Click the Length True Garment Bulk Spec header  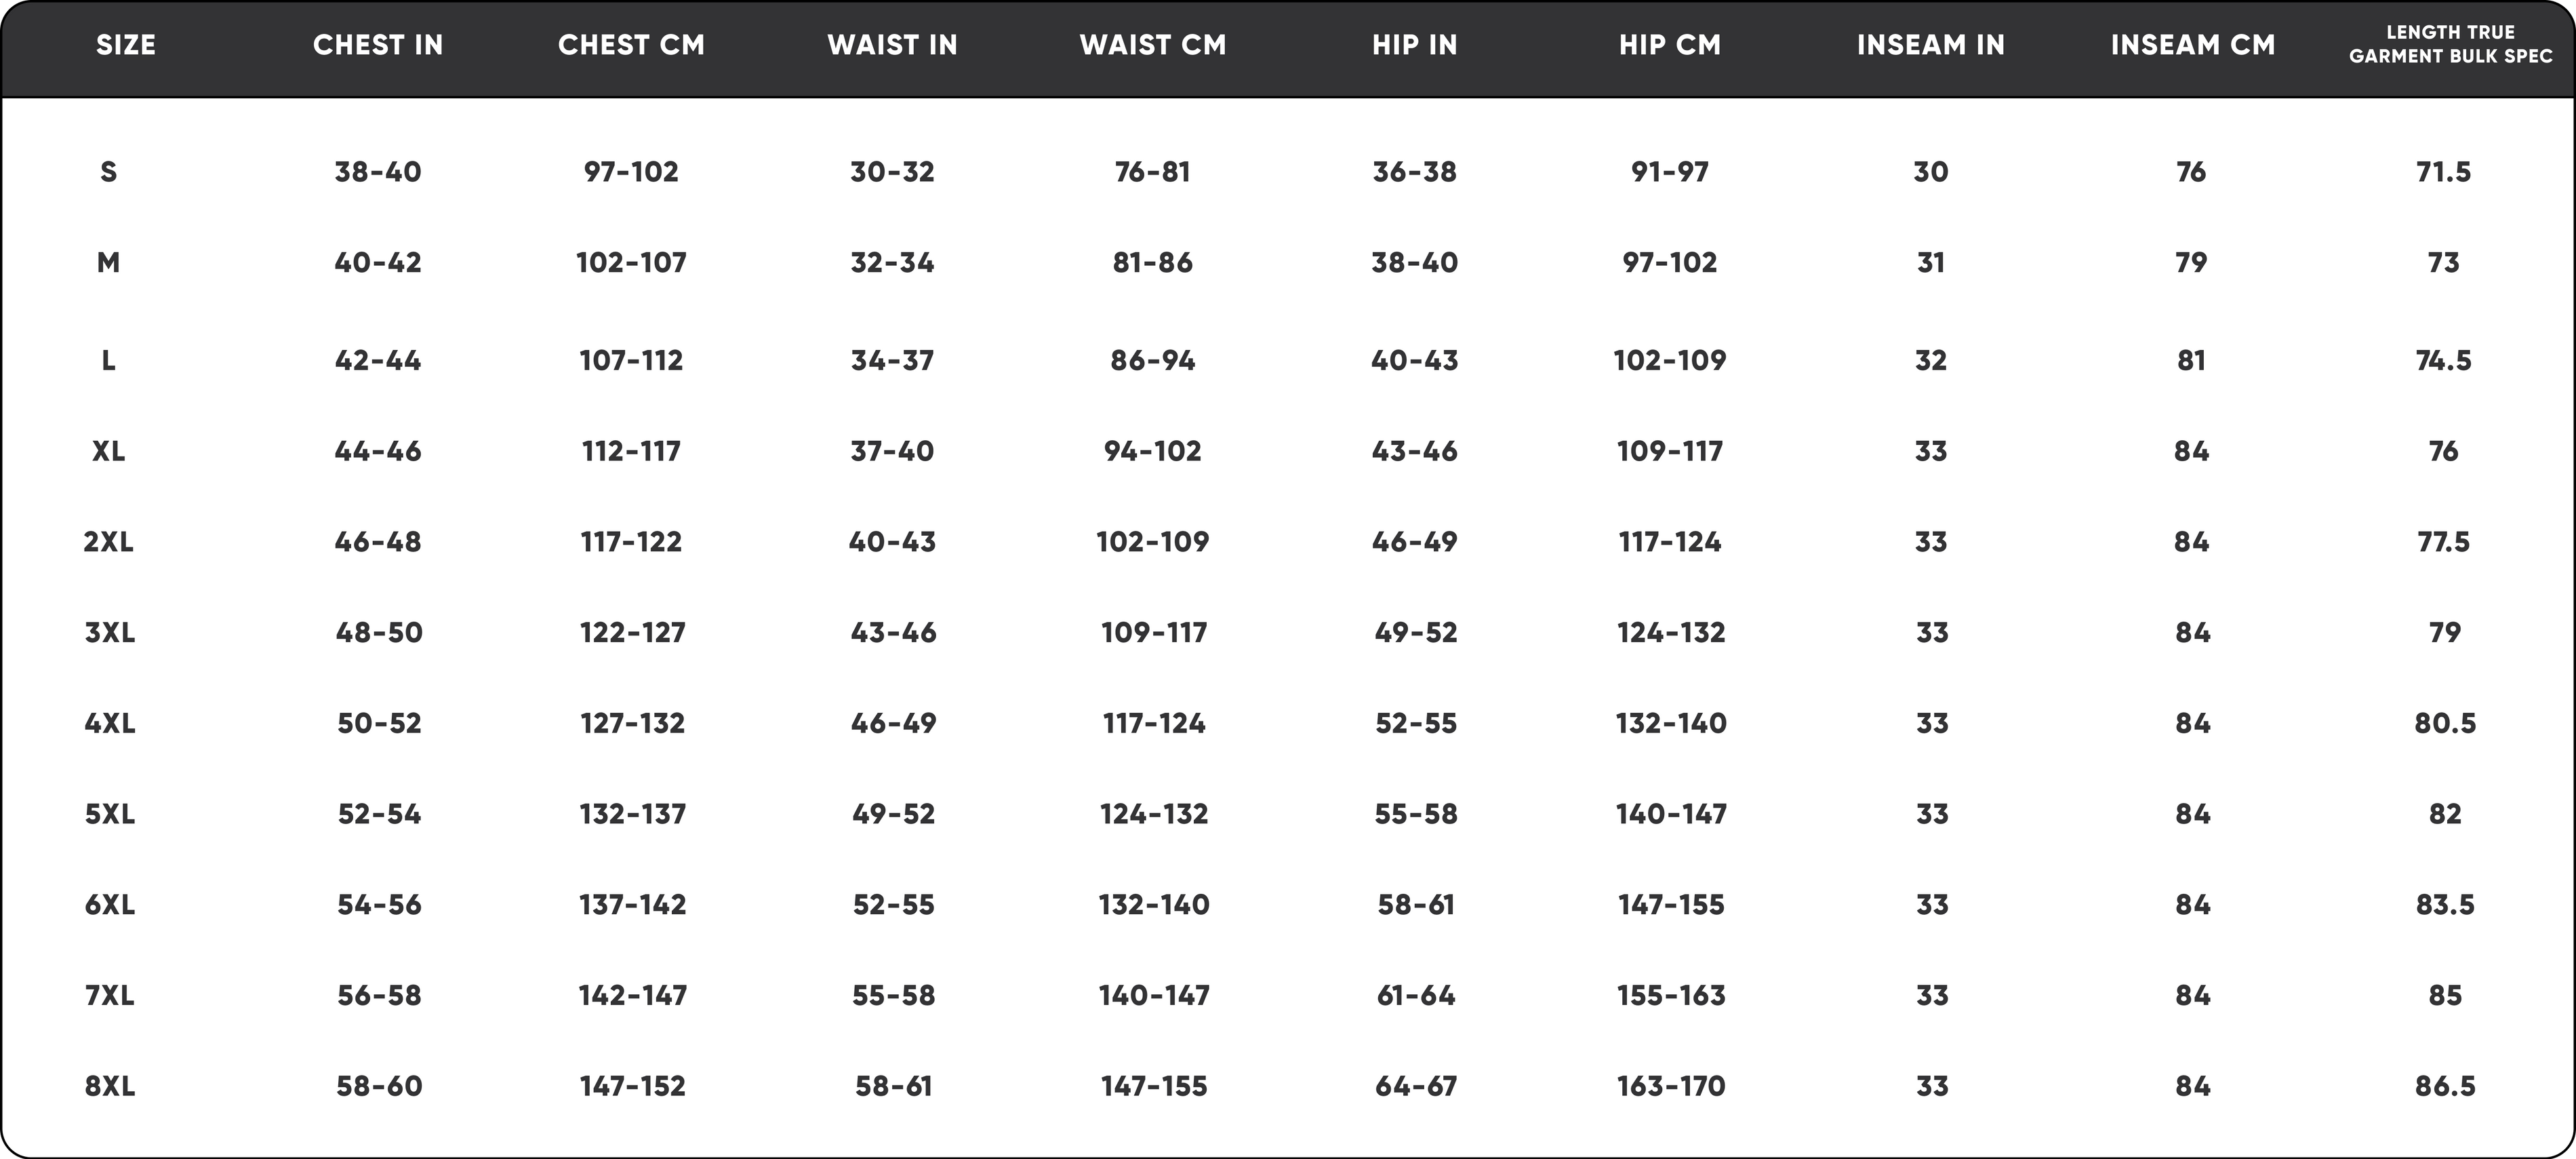[x=2450, y=44]
